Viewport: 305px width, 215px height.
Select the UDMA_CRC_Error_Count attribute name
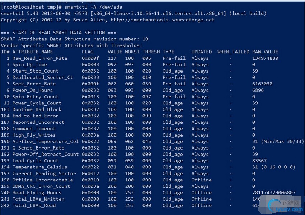pos(41,186)
